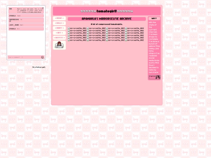Open the iframe.chat help link in chat
The image size is (211, 158).
pos(32,12)
